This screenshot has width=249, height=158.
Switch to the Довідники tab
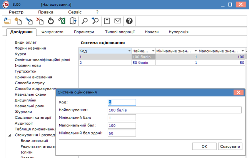tap(22, 32)
